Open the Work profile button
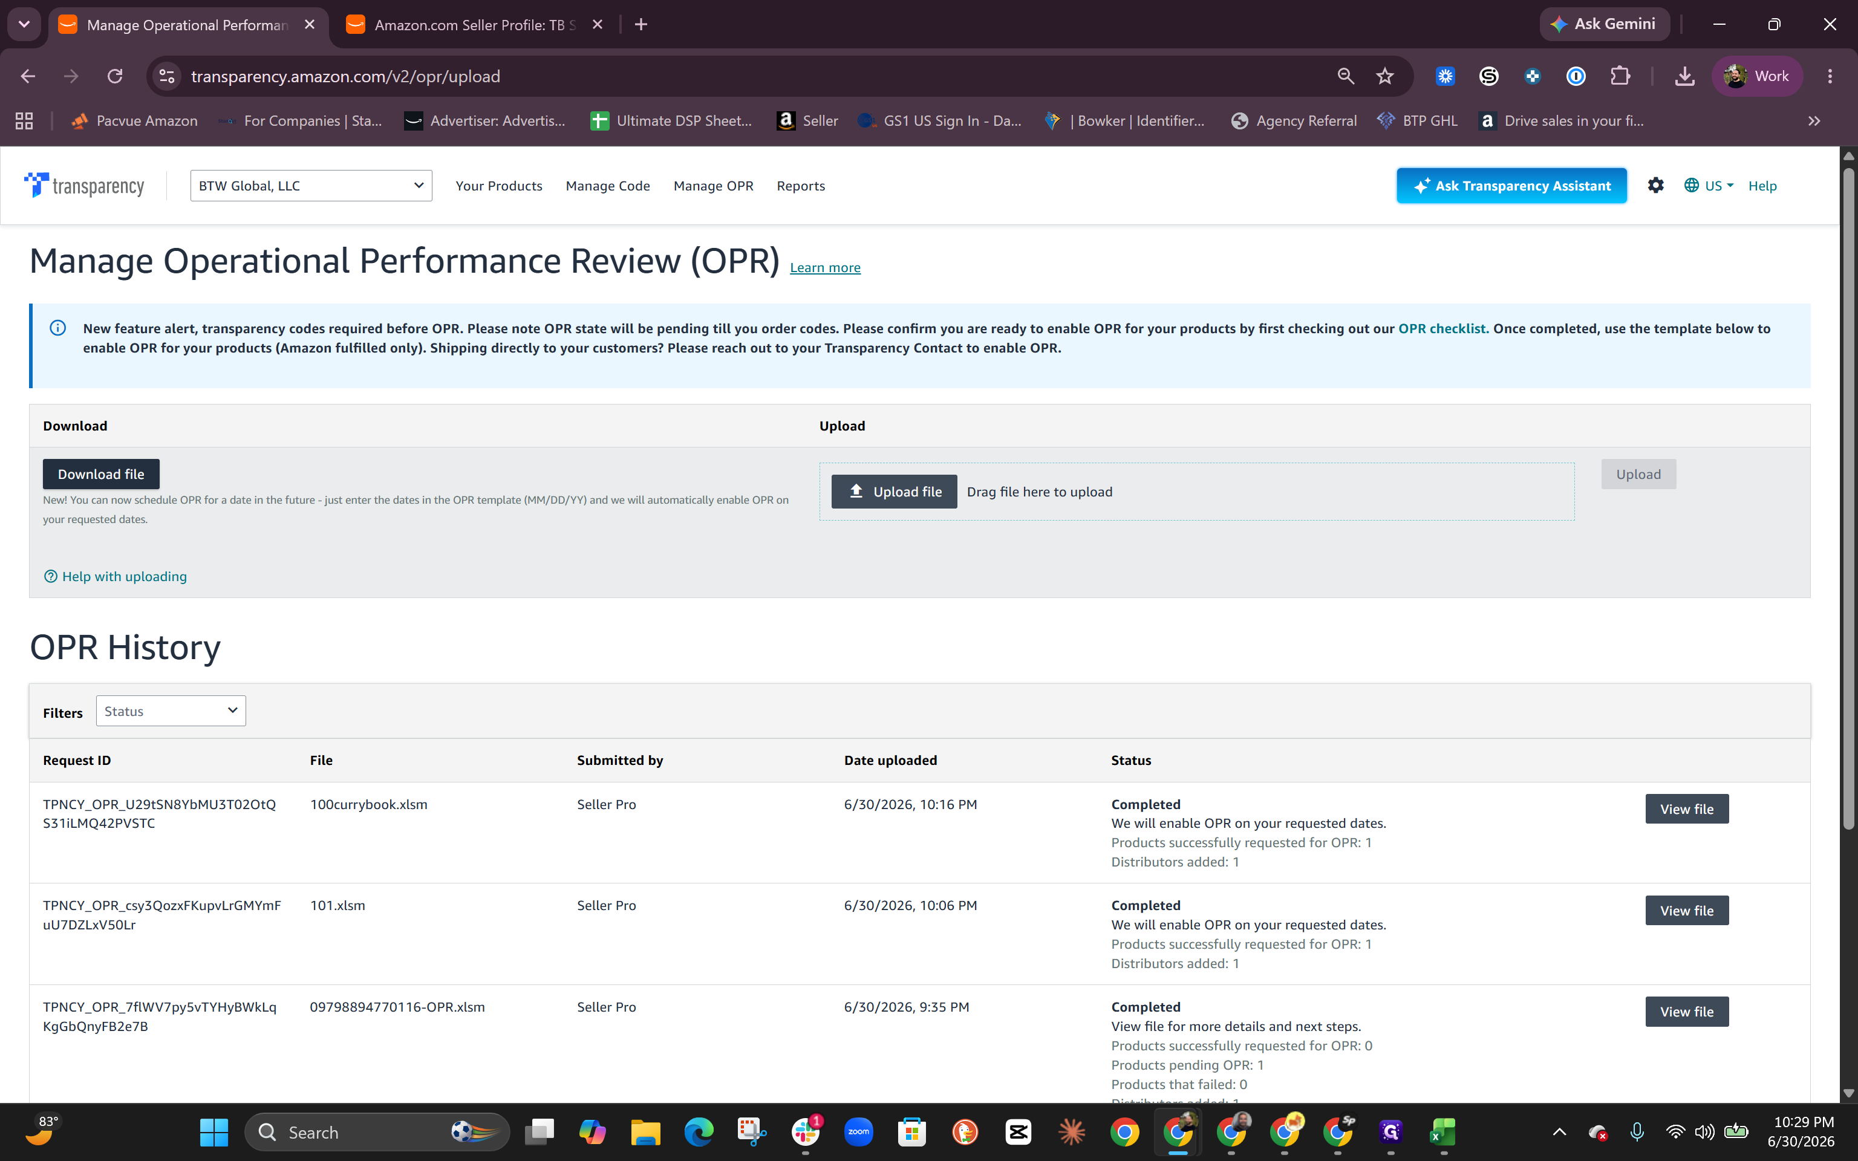This screenshot has height=1161, width=1858. point(1756,76)
